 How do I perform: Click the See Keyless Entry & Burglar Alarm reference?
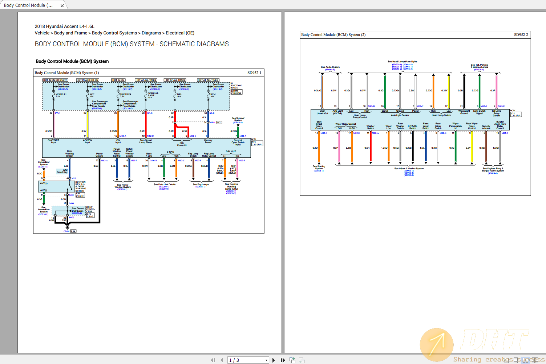[x=493, y=170]
